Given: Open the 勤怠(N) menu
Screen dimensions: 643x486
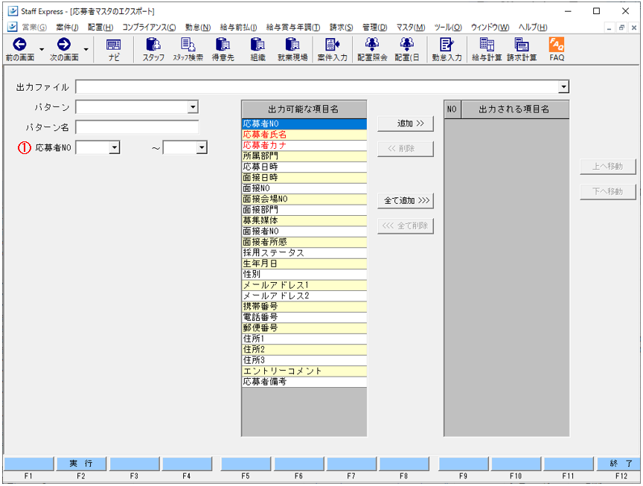Looking at the screenshot, I should (x=198, y=28).
